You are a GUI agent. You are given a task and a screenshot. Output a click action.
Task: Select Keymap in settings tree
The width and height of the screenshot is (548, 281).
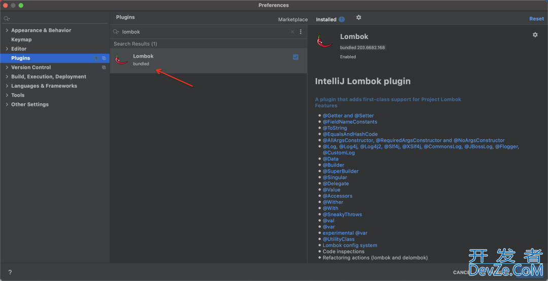[x=21, y=39]
